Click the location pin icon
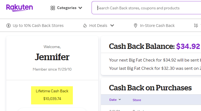201x111 pixels. pyautogui.click(x=135, y=26)
